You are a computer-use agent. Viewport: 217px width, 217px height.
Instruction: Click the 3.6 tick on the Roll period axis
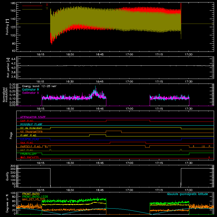tap(13, 76)
